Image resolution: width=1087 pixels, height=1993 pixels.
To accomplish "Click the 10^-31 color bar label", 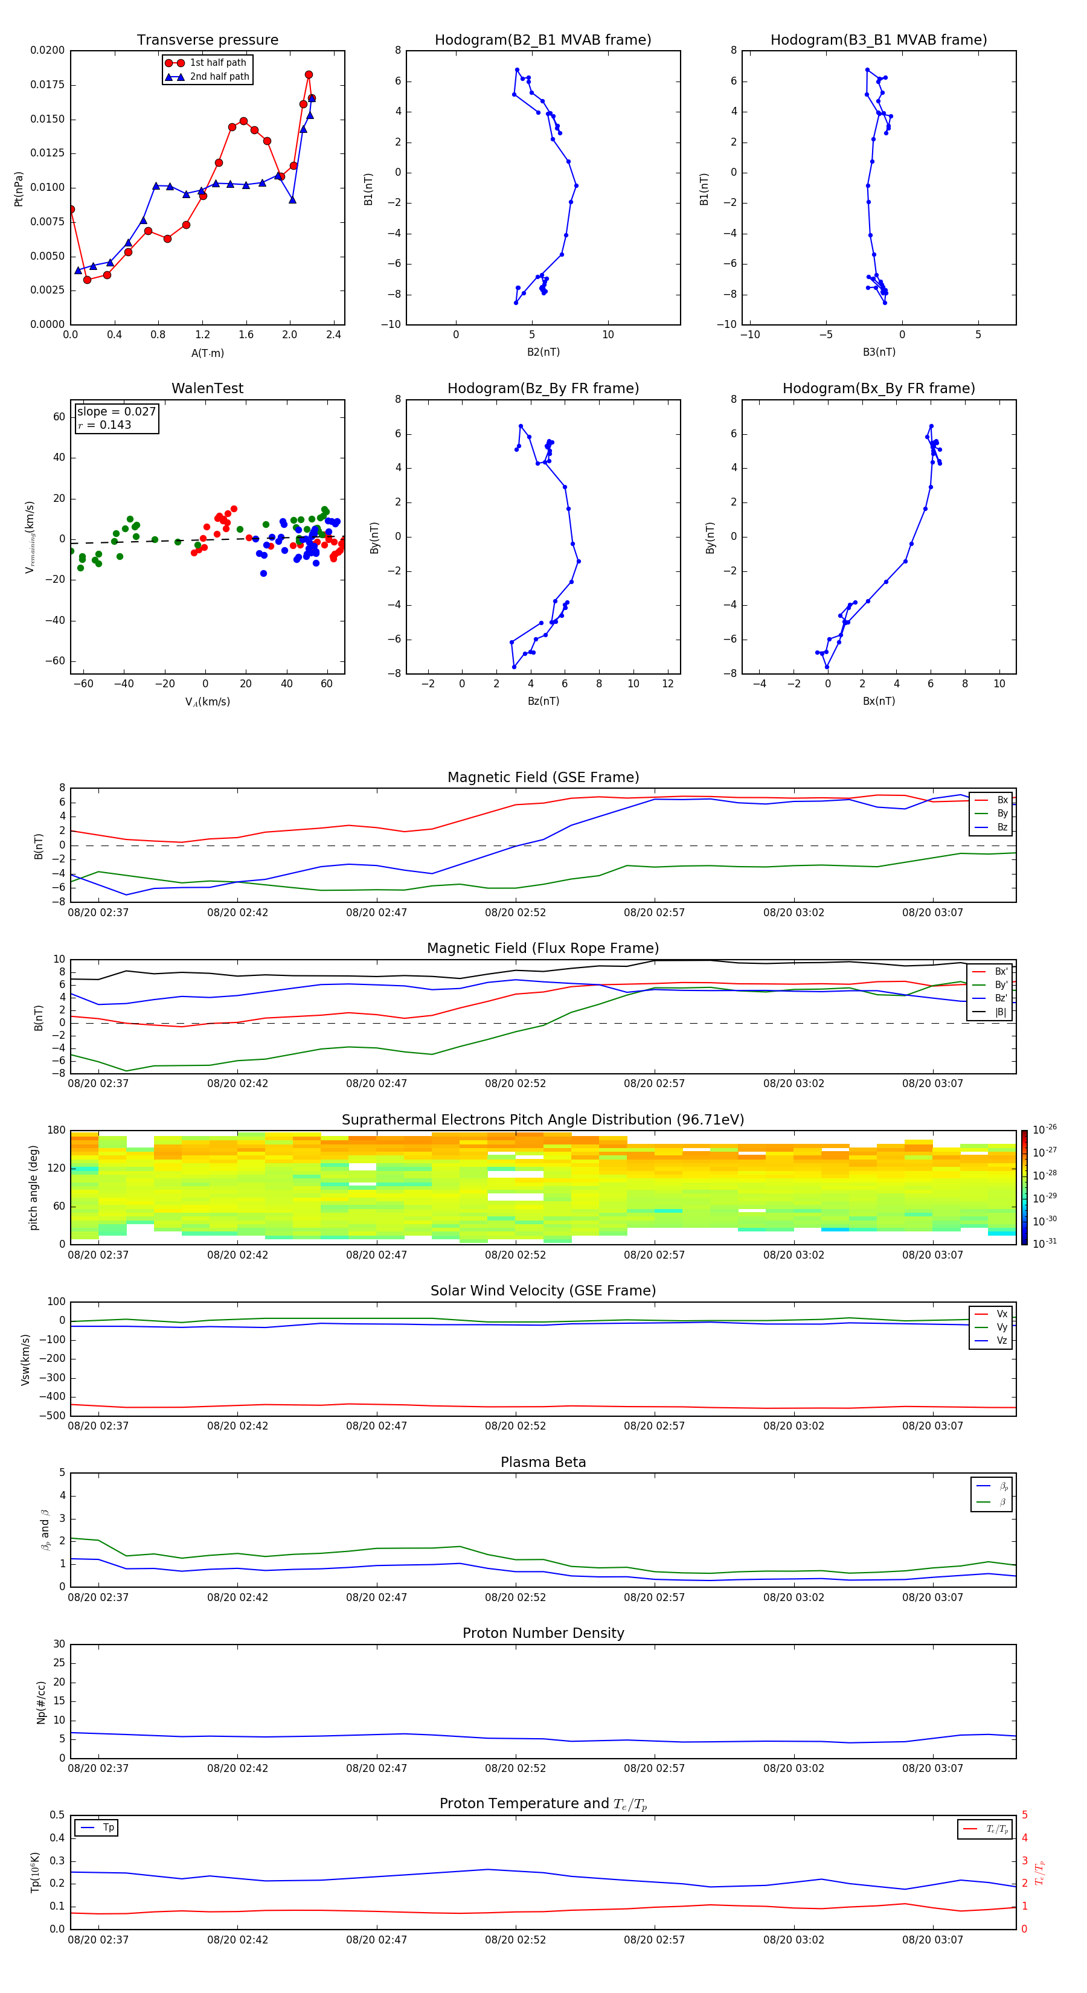I will (x=1045, y=1244).
